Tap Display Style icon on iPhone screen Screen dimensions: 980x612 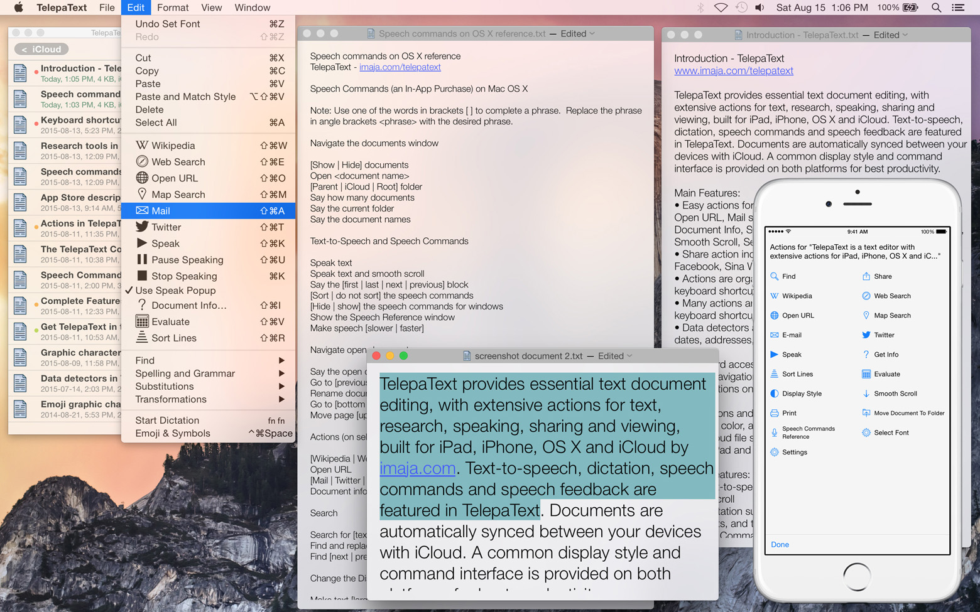pyautogui.click(x=775, y=394)
